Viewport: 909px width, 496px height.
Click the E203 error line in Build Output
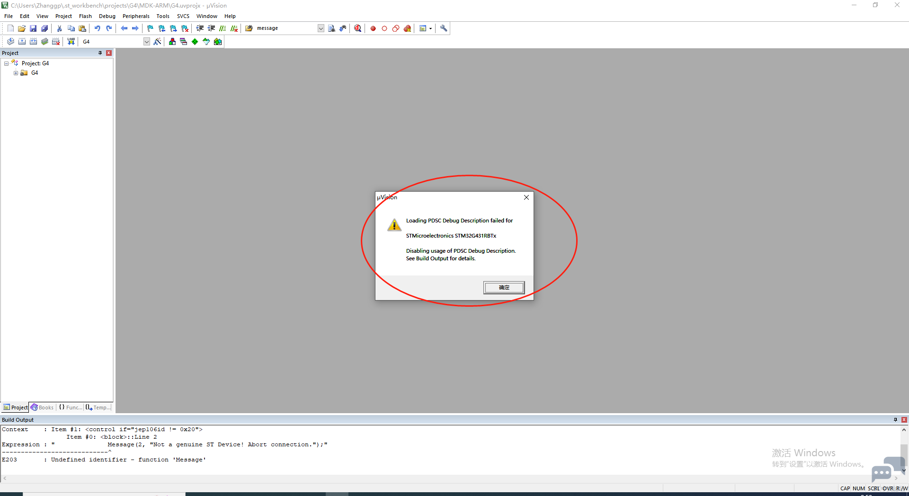(104, 460)
